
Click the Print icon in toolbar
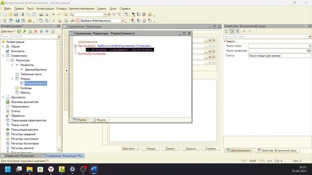41,15
